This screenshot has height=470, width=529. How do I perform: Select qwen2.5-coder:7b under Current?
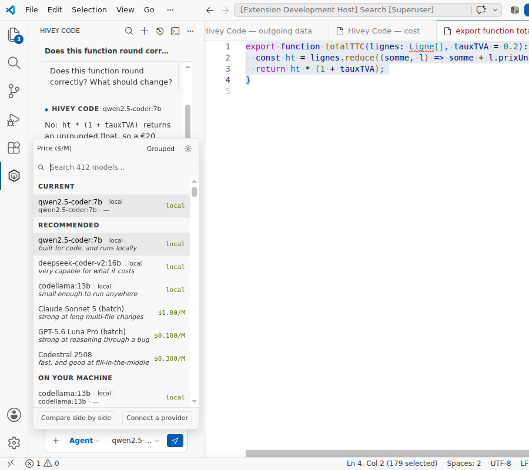click(x=112, y=206)
